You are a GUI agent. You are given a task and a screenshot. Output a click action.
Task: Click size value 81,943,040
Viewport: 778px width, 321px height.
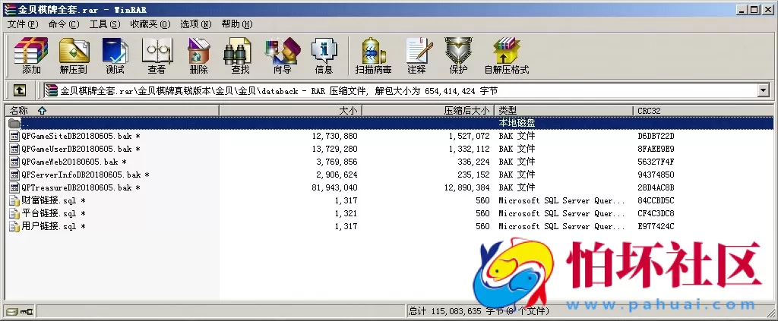pos(335,187)
